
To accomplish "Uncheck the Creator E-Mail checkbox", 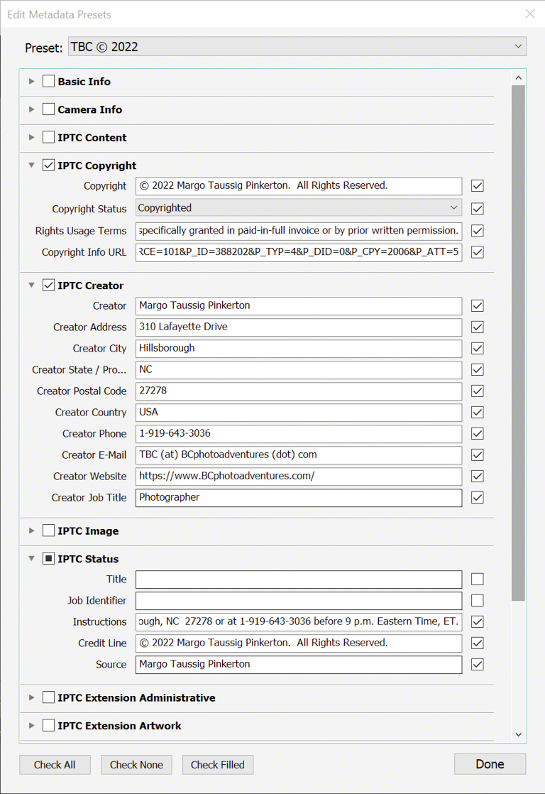I will [477, 455].
